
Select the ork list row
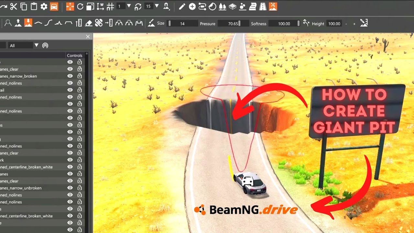point(42,160)
